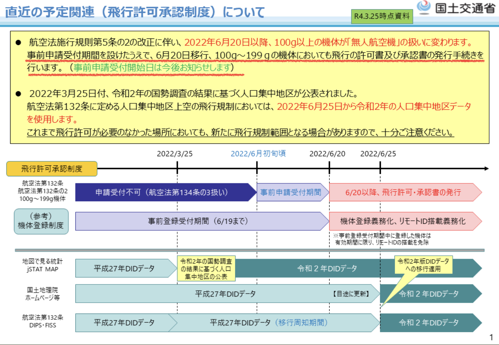Click the 2022/6/25 timeline date marker
The width and height of the screenshot is (499, 345).
pos(378,153)
